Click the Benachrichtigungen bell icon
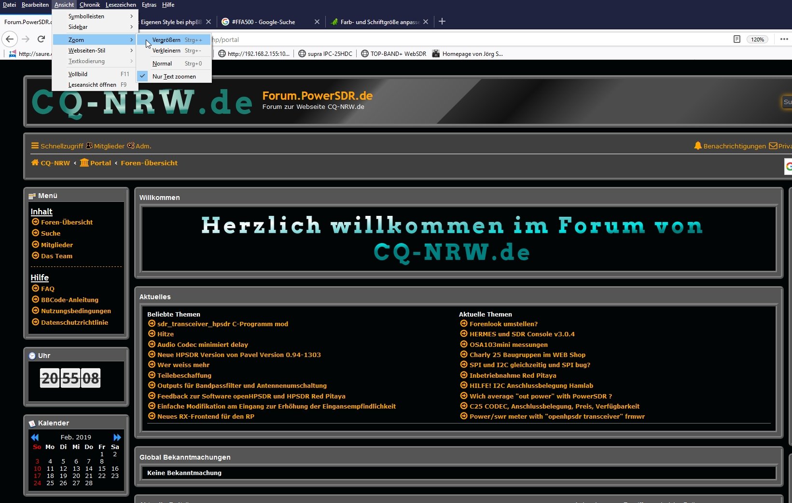792x503 pixels. [698, 146]
